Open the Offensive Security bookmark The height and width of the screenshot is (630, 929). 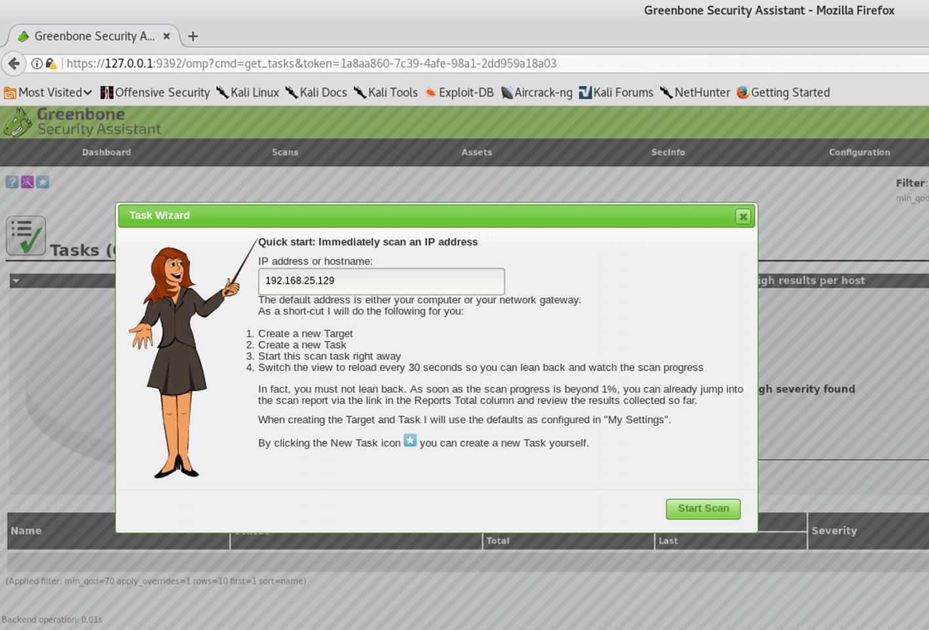[x=155, y=92]
